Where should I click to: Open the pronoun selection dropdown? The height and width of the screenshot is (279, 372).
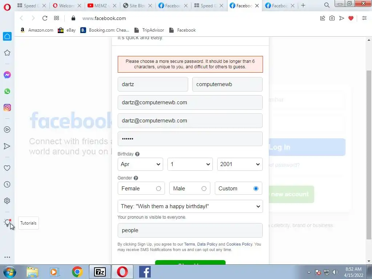point(190,206)
